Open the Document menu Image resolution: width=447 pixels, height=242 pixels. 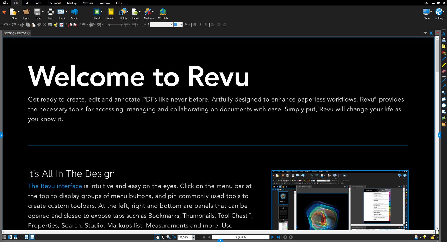coord(54,3)
